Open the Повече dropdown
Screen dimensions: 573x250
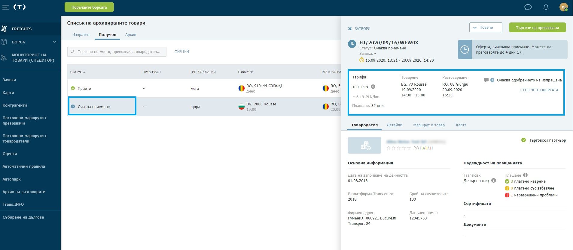(x=486, y=28)
